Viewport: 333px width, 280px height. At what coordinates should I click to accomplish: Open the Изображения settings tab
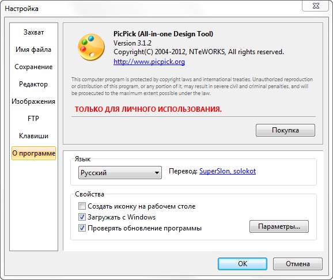coord(33,101)
